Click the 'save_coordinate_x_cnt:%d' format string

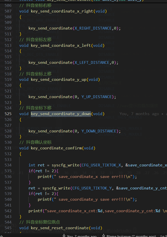click(x=74, y=211)
